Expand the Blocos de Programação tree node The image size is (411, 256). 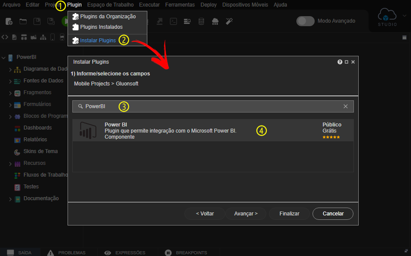point(10,117)
